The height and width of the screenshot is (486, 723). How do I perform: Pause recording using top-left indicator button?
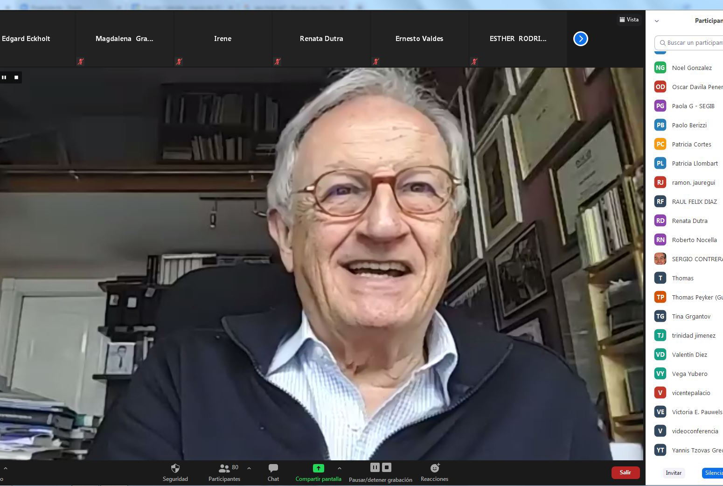coord(4,77)
